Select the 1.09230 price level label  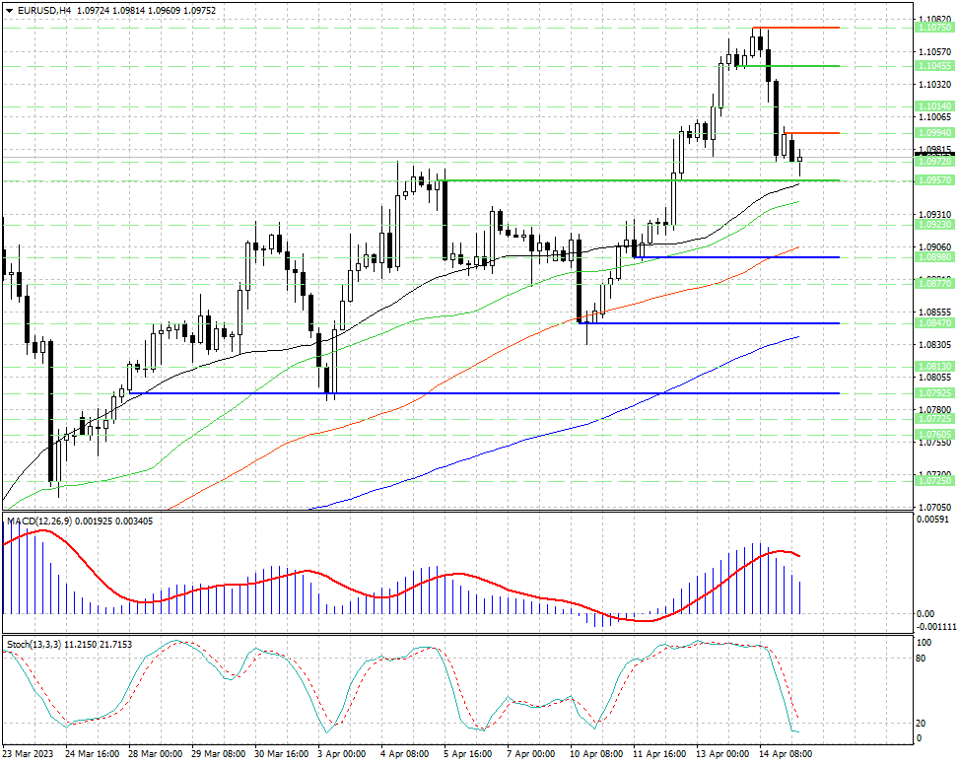[x=934, y=224]
